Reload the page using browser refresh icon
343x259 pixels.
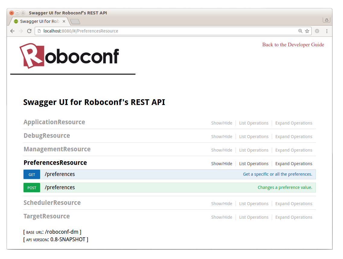click(29, 31)
